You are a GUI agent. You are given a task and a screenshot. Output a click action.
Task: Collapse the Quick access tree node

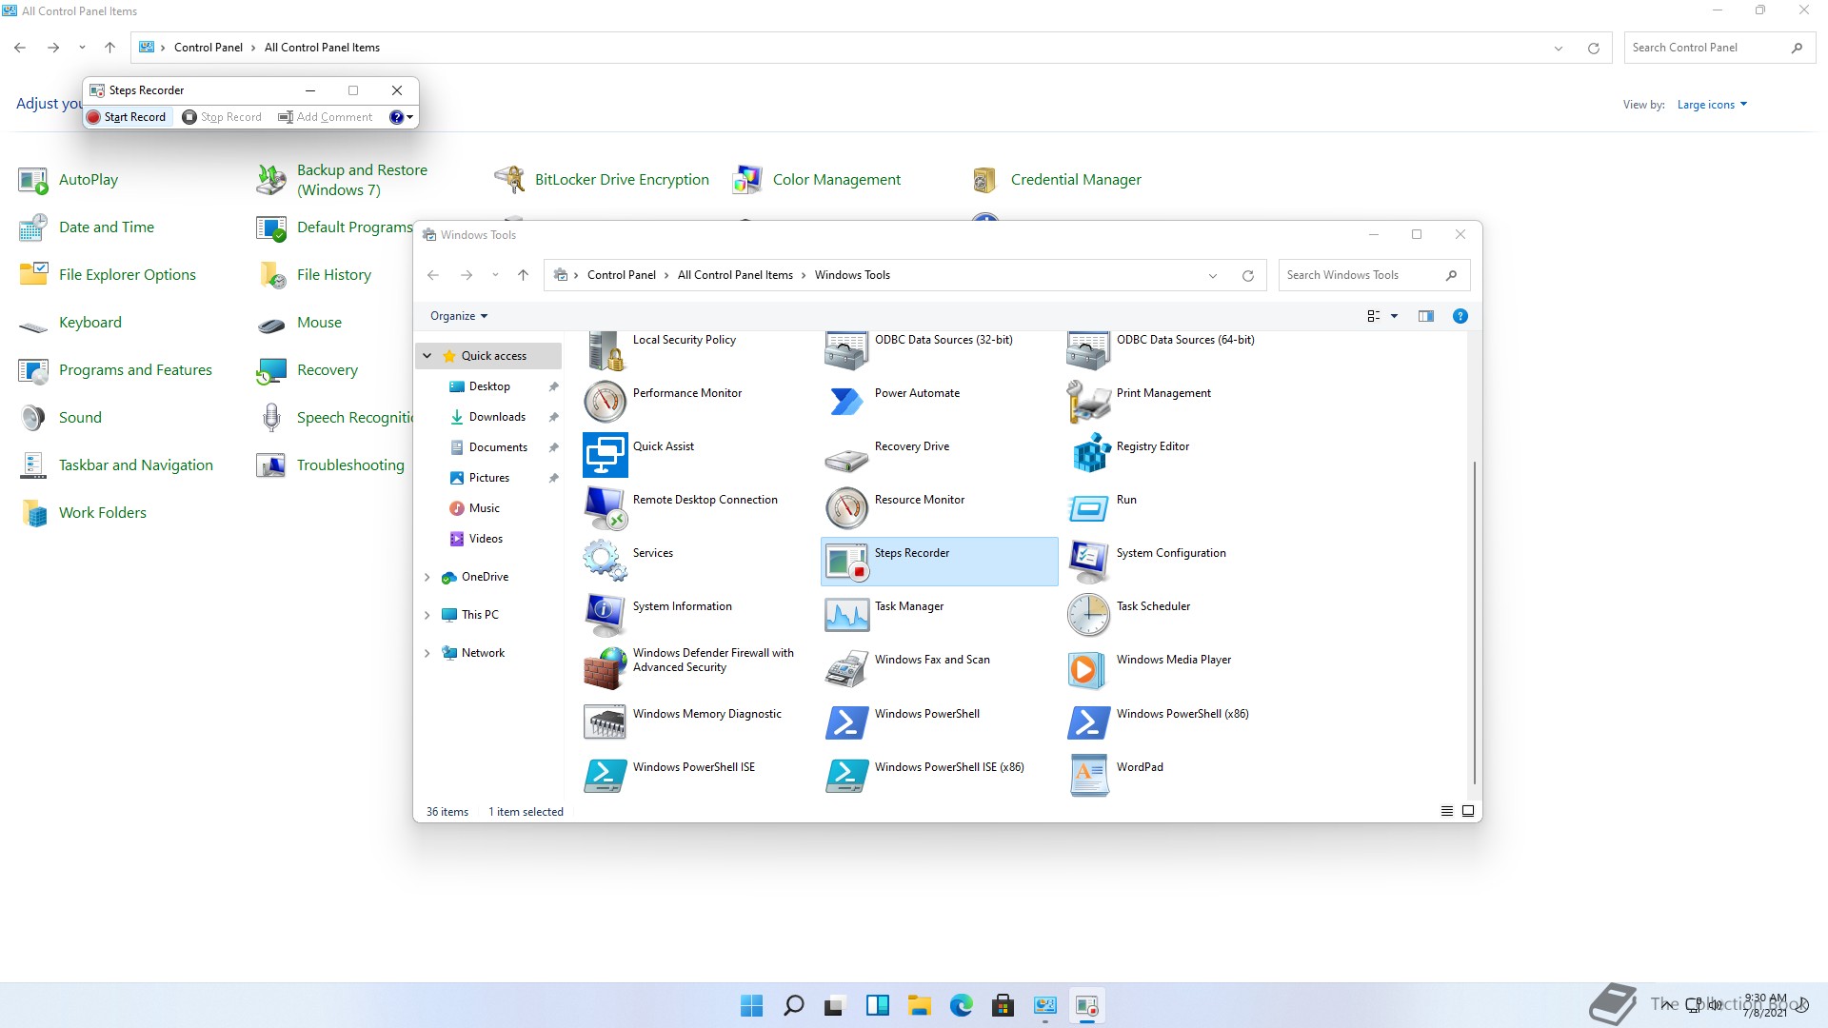427,356
